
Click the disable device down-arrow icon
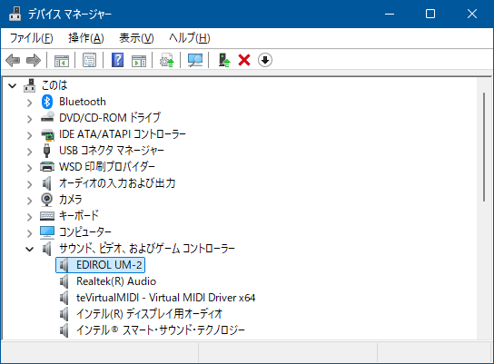pyautogui.click(x=265, y=60)
